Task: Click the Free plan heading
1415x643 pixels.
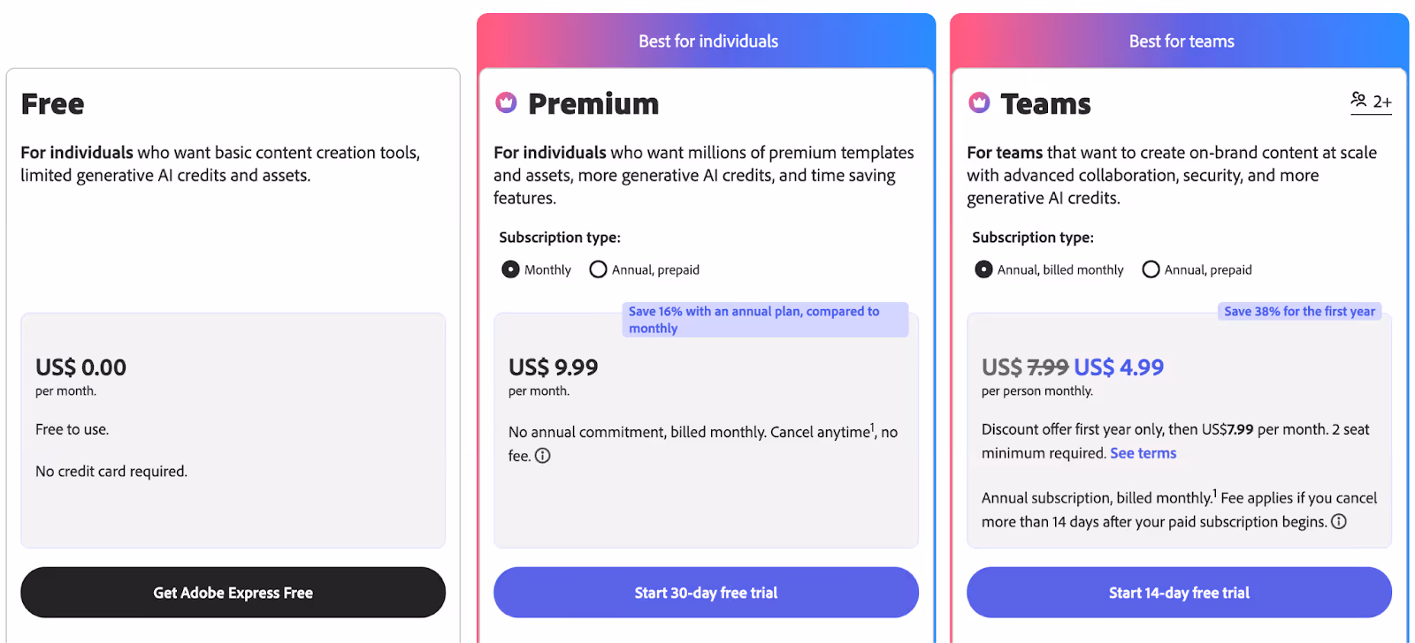Action: click(x=53, y=104)
